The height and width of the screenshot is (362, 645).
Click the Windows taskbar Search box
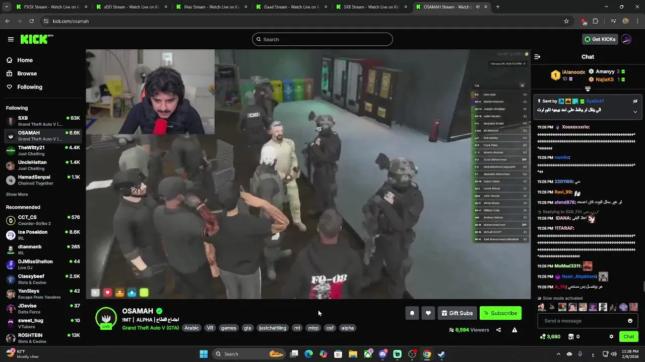point(249,354)
